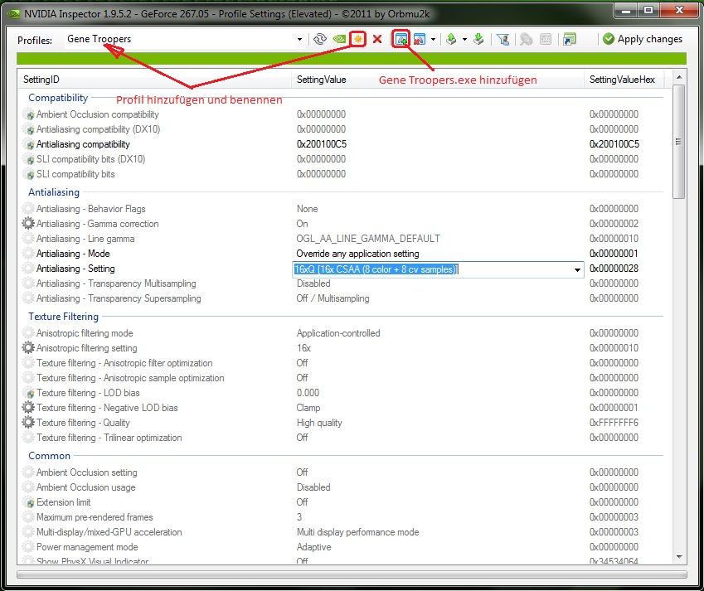Click Maximum pre-rendered frames value 3
Image resolution: width=704 pixels, height=591 pixels.
pyautogui.click(x=299, y=517)
